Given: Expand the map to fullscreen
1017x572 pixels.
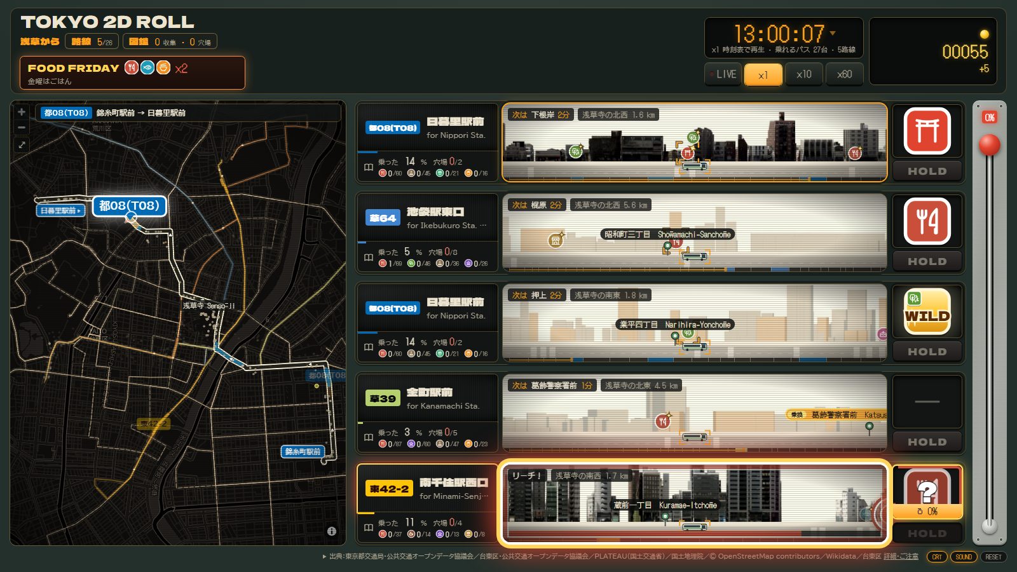Looking at the screenshot, I should pyautogui.click(x=22, y=145).
